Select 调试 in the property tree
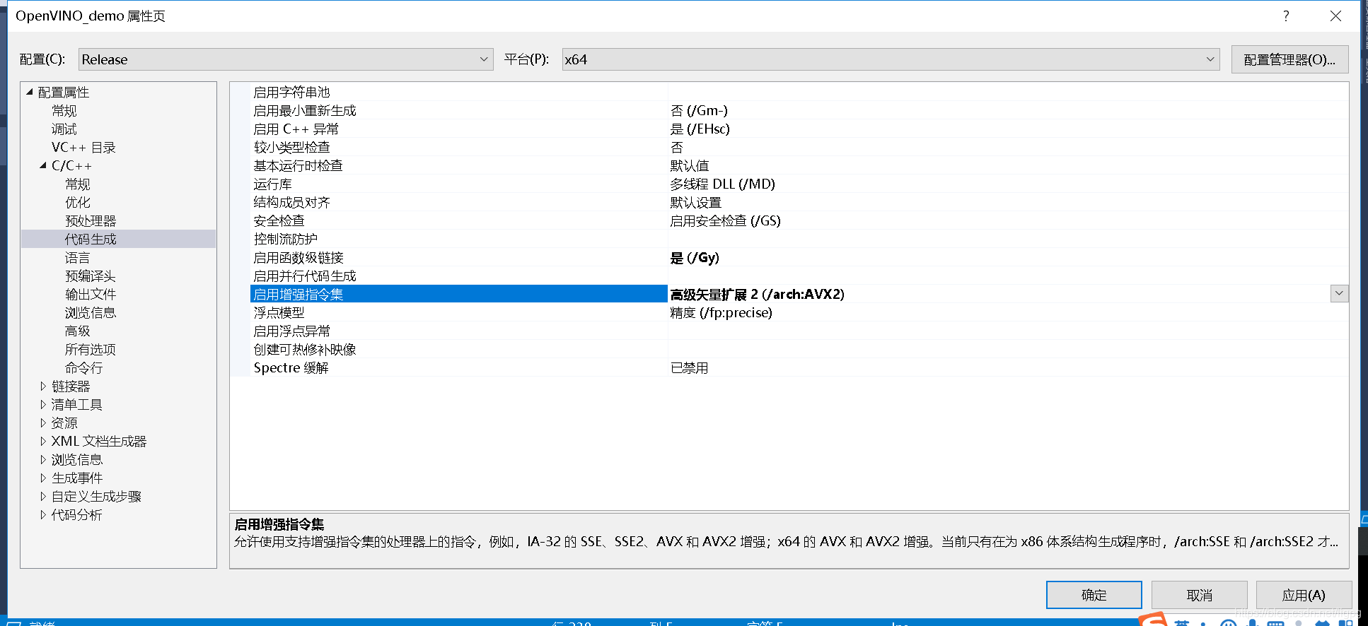This screenshot has width=1368, height=626. point(64,129)
